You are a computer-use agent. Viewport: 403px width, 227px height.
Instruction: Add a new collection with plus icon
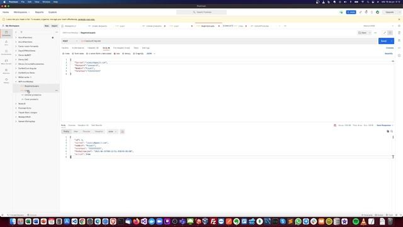tap(16, 32)
